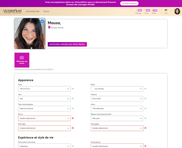
Task: Click the Télécharger des photos tile
Action: pyautogui.click(x=22, y=60)
